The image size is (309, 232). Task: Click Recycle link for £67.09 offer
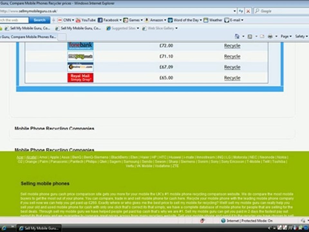[232, 67]
